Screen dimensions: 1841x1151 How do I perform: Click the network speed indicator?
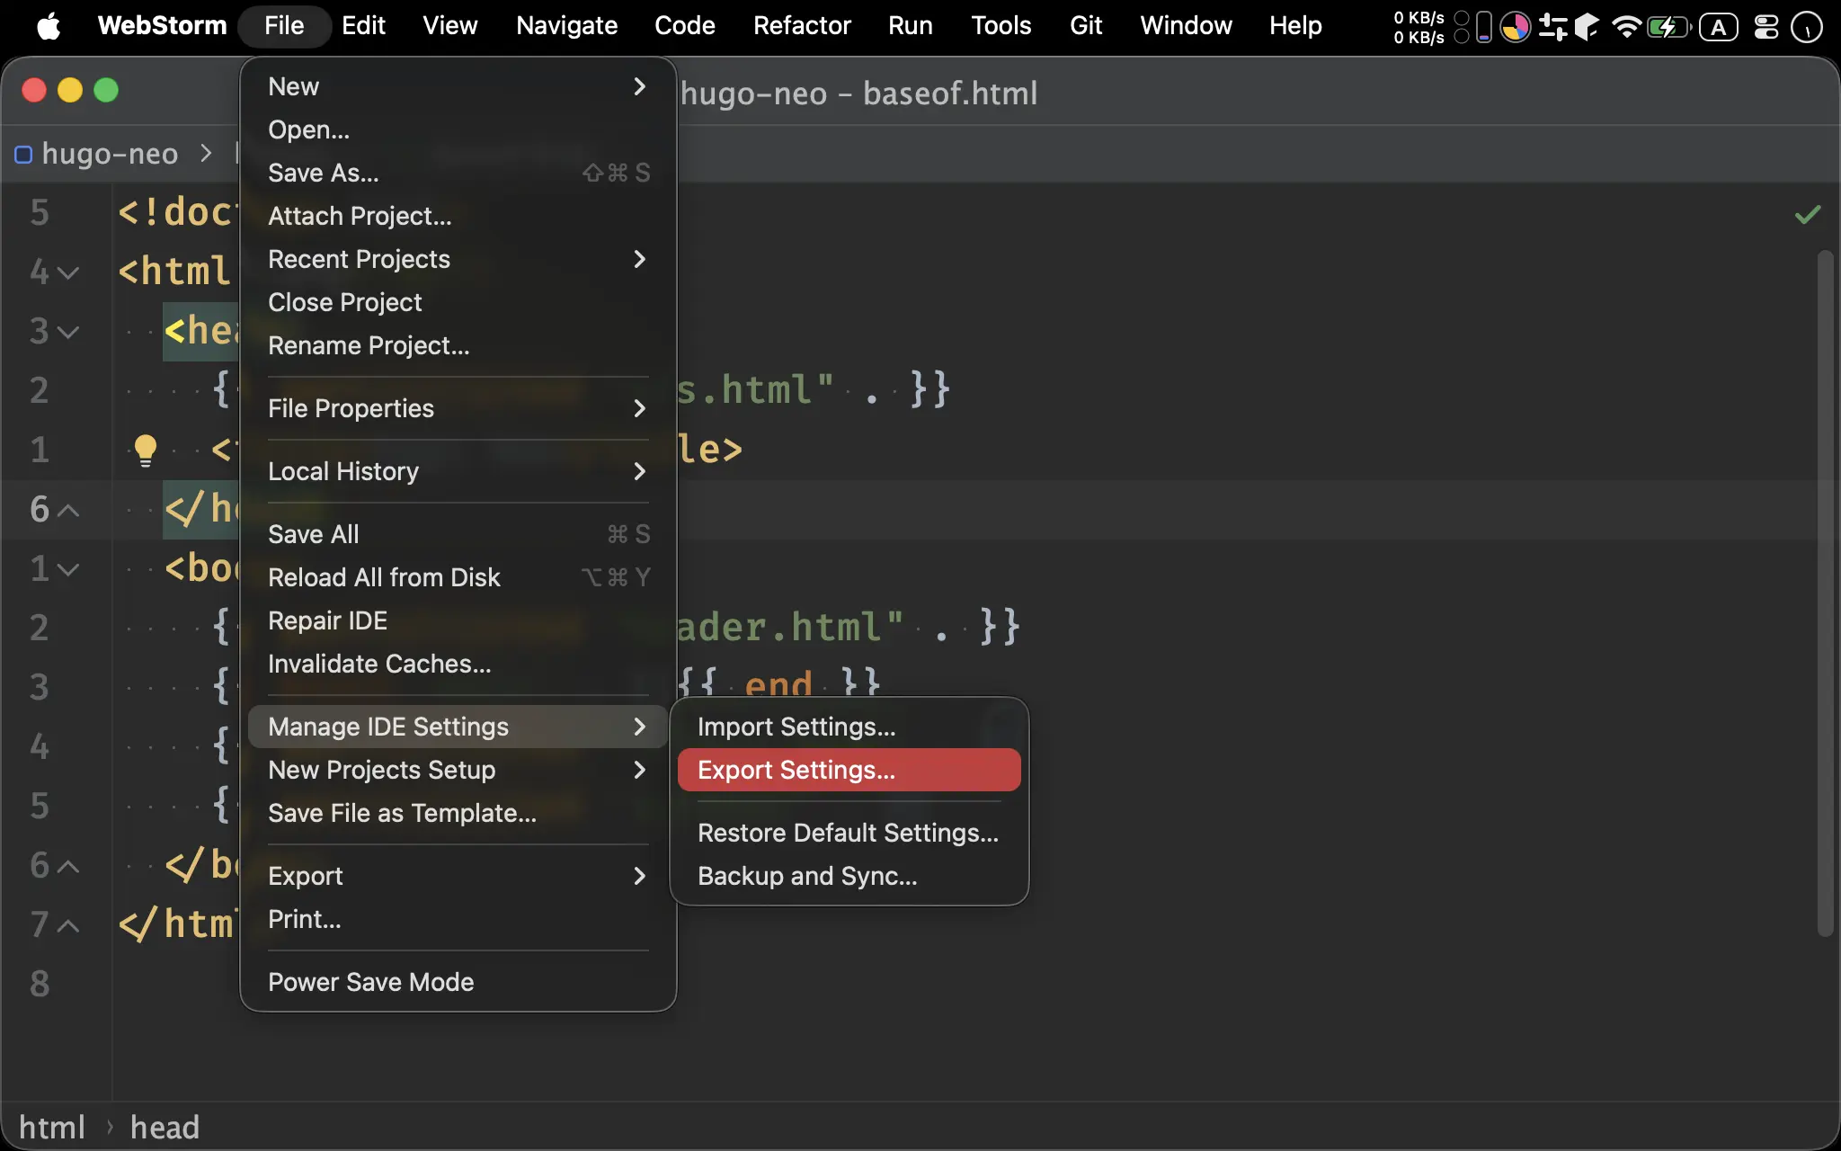click(1419, 27)
